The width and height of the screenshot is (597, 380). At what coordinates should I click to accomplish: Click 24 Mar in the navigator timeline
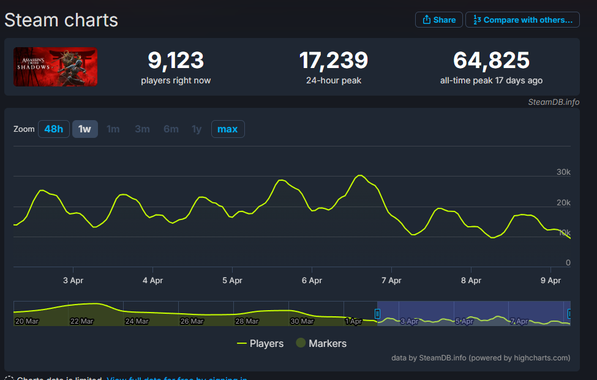(x=137, y=321)
